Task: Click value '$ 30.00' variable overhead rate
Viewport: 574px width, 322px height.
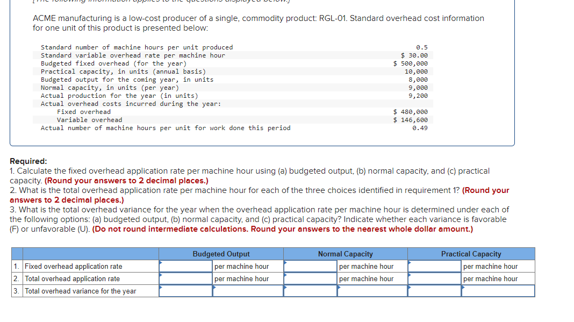Action: tap(414, 55)
